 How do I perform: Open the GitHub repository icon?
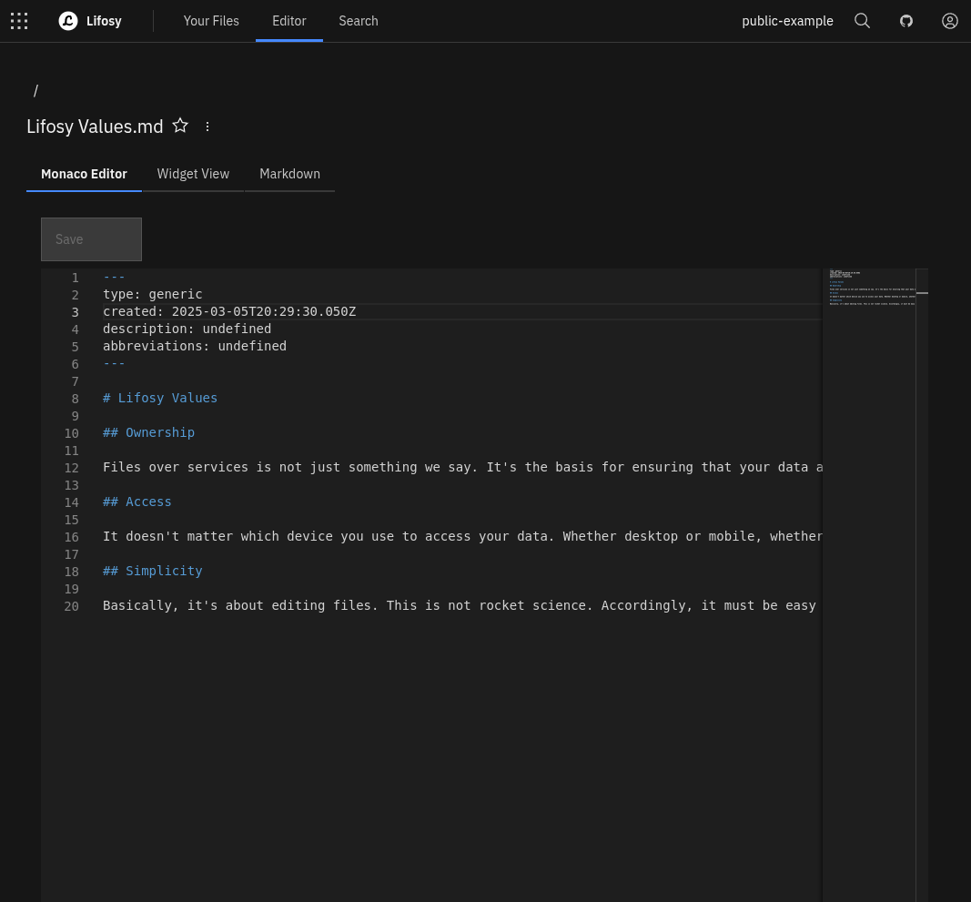pyautogui.click(x=905, y=21)
